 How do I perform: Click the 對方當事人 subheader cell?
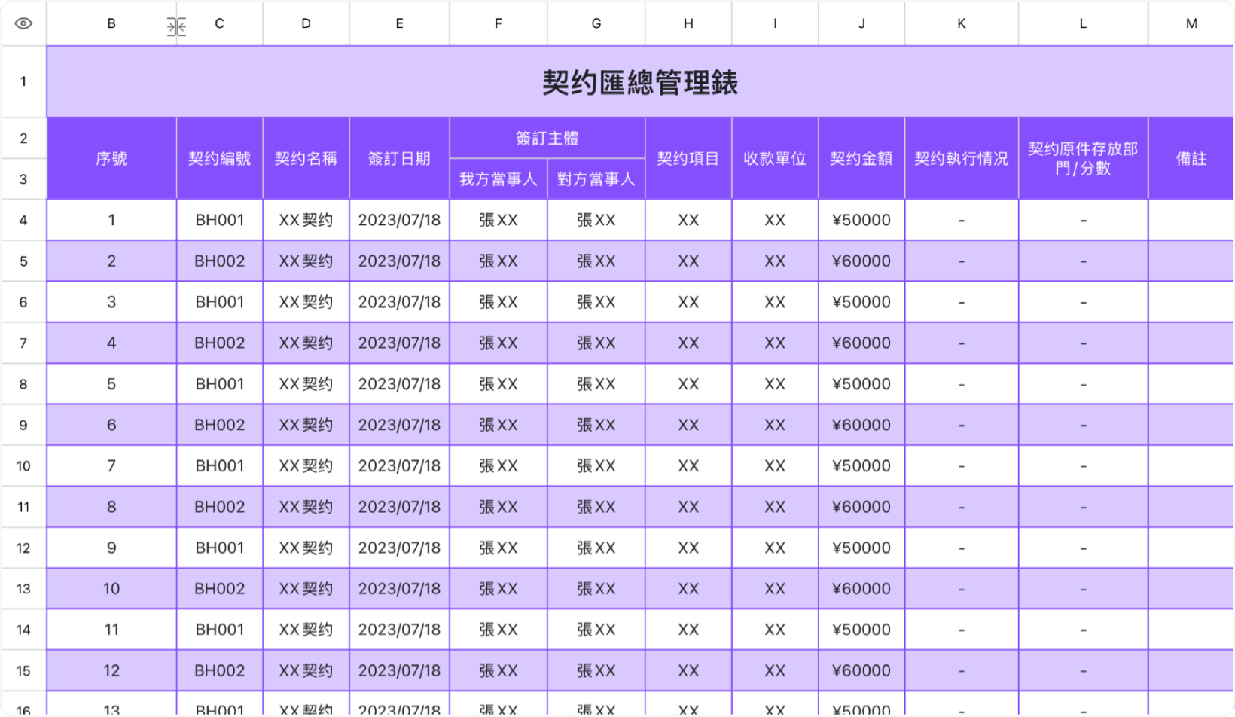(596, 179)
